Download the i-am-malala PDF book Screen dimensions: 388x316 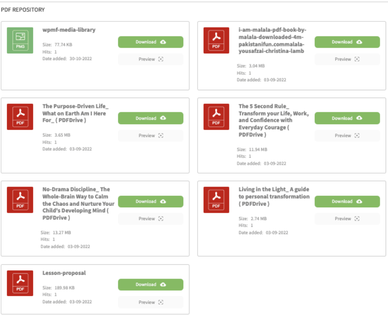point(347,42)
